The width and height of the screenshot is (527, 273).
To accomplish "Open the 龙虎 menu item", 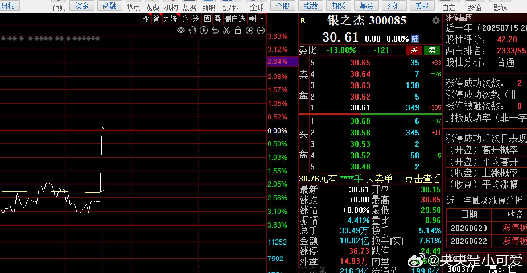I will pyautogui.click(x=152, y=7).
